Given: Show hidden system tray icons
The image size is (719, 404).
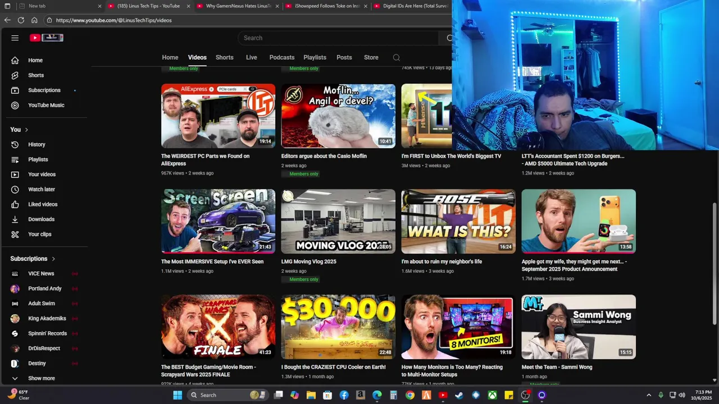Looking at the screenshot, I should pyautogui.click(x=649, y=395).
